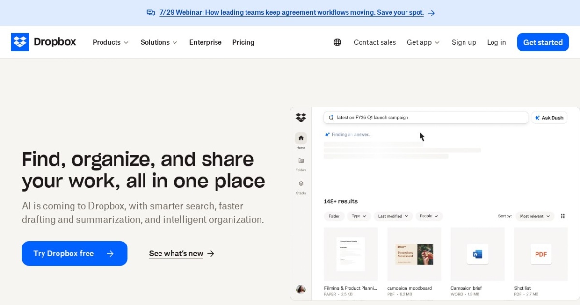Click the Get started button
The image size is (580, 305).
[x=543, y=42]
